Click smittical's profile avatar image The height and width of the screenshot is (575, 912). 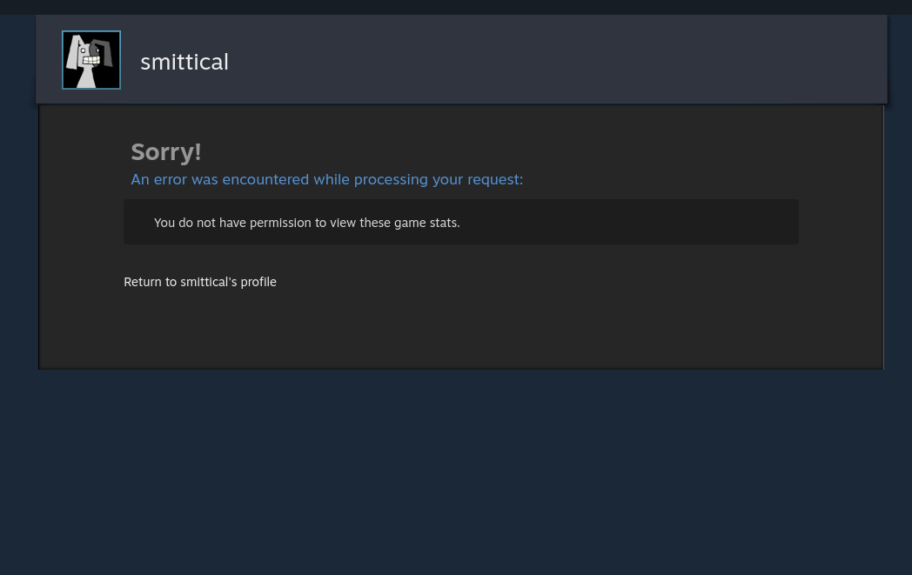[x=91, y=60]
